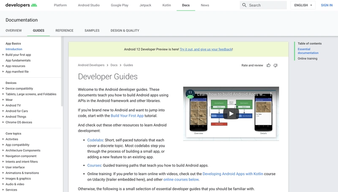
Task: Switch to the OVERVIEW tab
Action: tap(14, 30)
